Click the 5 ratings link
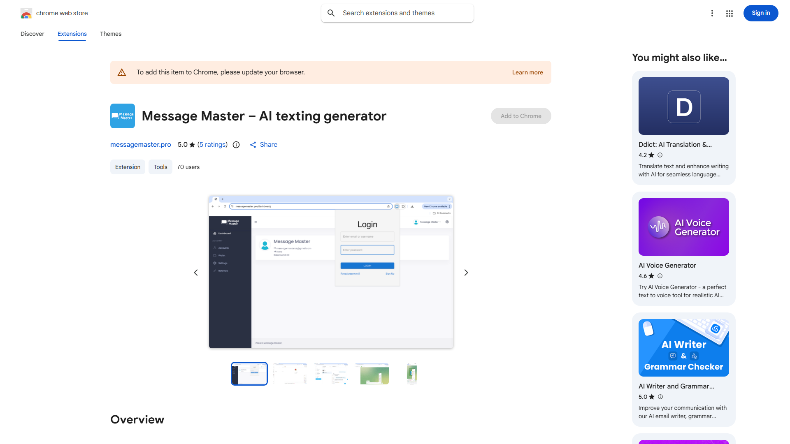Viewport: 790px width, 444px height. (x=212, y=145)
